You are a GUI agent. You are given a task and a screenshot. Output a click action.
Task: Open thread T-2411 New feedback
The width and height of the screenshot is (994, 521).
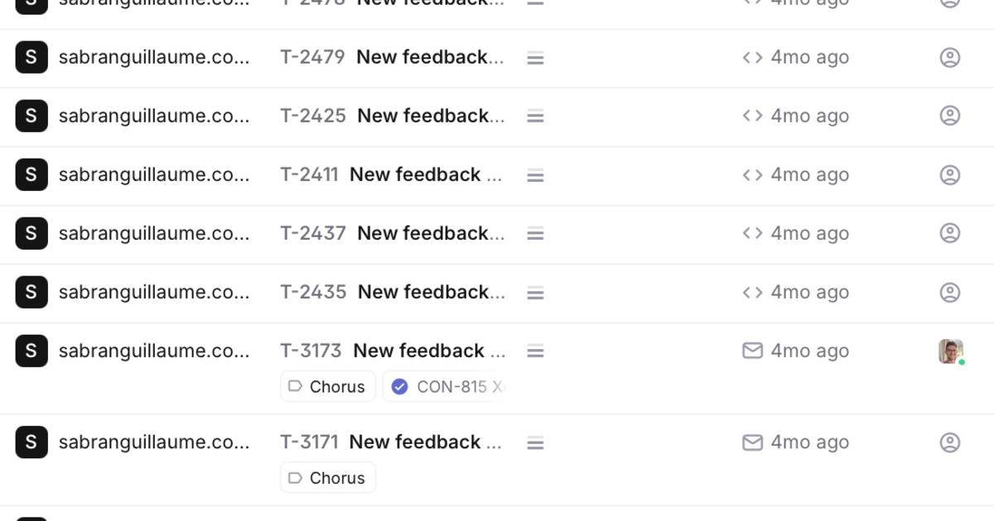pyautogui.click(x=426, y=174)
